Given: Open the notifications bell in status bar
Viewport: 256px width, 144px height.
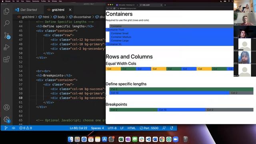Looking at the screenshot, I should (x=172, y=128).
